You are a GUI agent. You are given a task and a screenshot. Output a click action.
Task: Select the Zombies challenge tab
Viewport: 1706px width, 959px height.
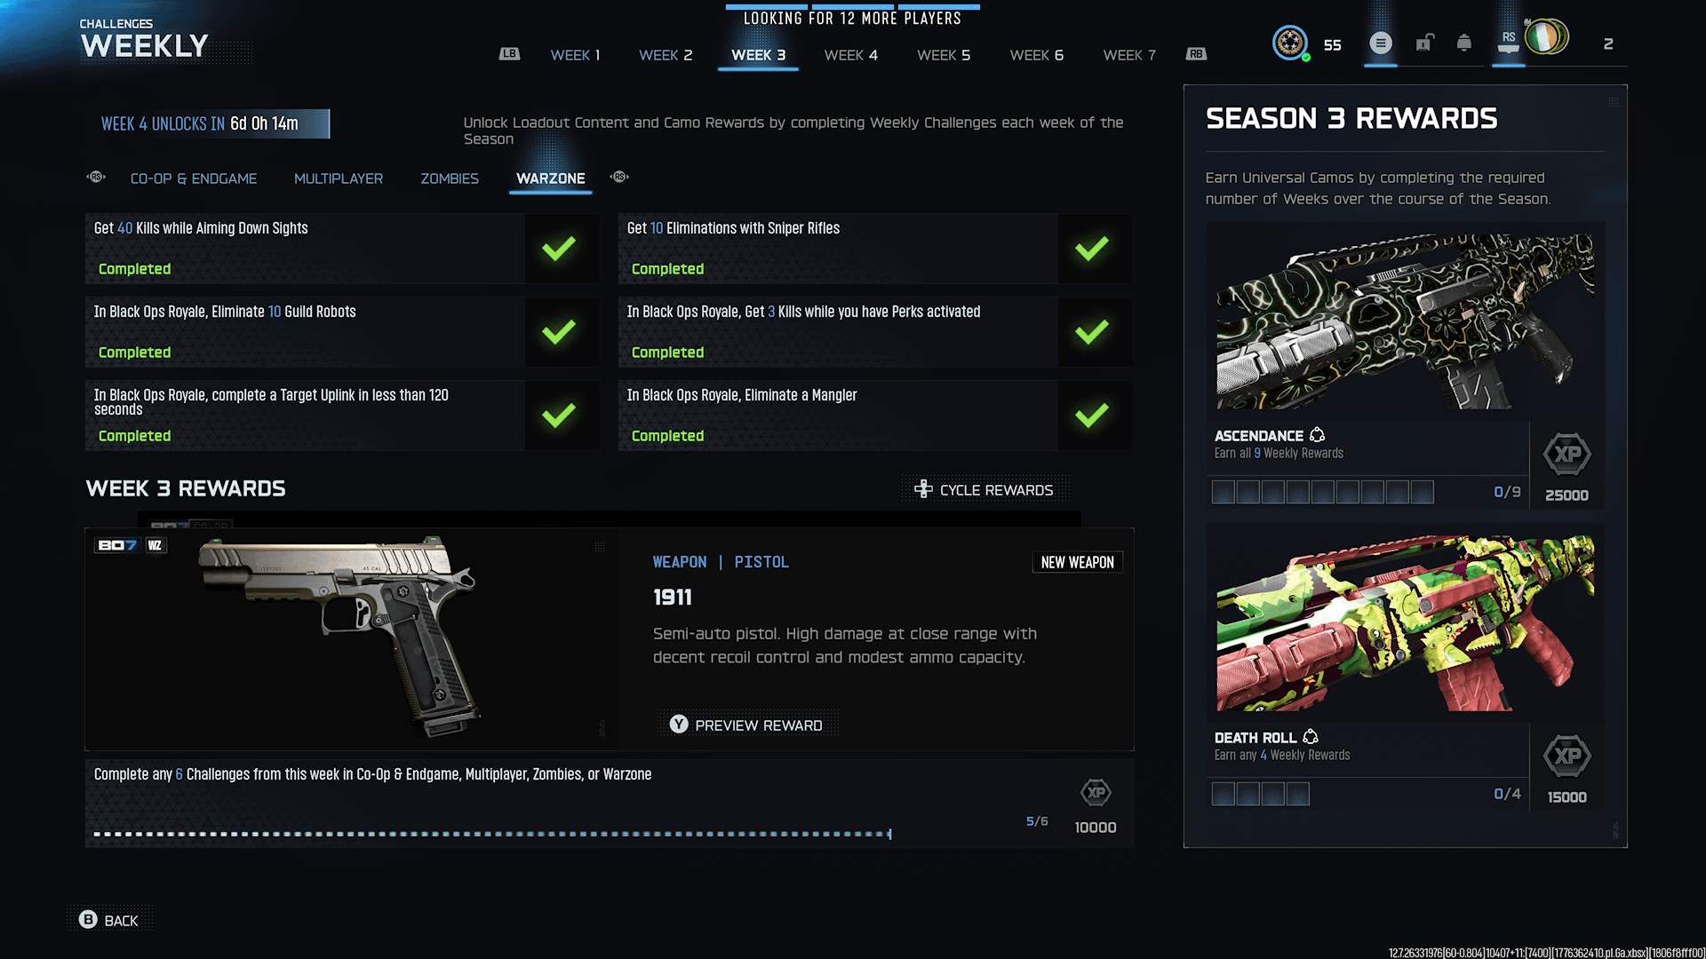pyautogui.click(x=450, y=178)
